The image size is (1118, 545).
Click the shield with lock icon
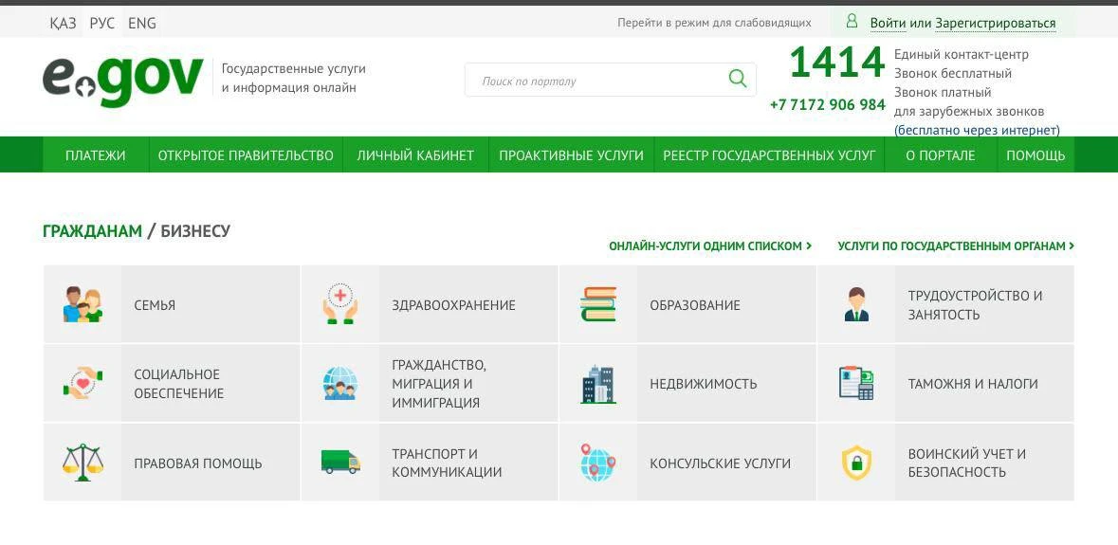pyautogui.click(x=856, y=463)
